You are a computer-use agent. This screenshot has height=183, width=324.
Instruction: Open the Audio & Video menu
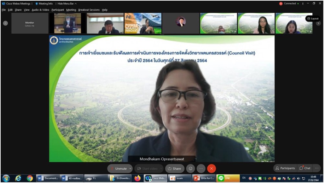(40, 10)
